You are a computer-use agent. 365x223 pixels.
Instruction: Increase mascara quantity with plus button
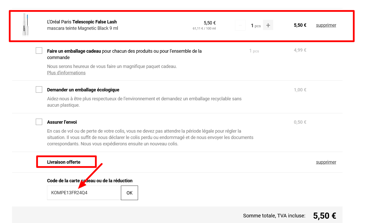pyautogui.click(x=268, y=25)
